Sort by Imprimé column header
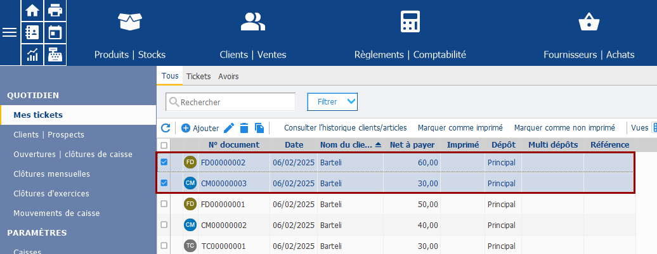This screenshot has width=657, height=254. (x=462, y=145)
